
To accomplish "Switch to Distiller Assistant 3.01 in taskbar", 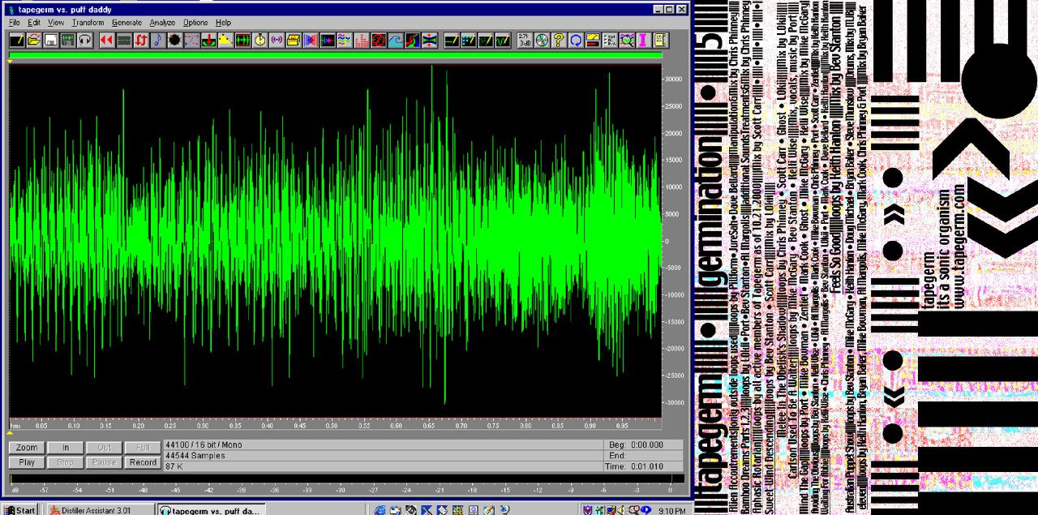I will click(x=97, y=509).
